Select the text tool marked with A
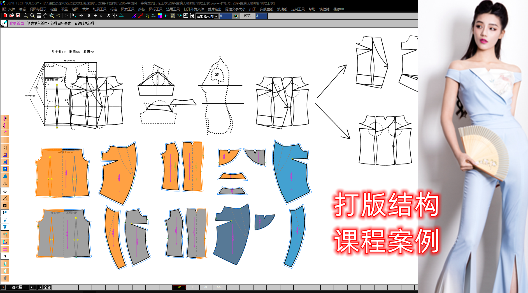528x293 pixels. 5,256
